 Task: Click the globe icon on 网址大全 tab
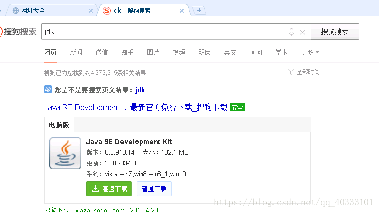(16, 10)
